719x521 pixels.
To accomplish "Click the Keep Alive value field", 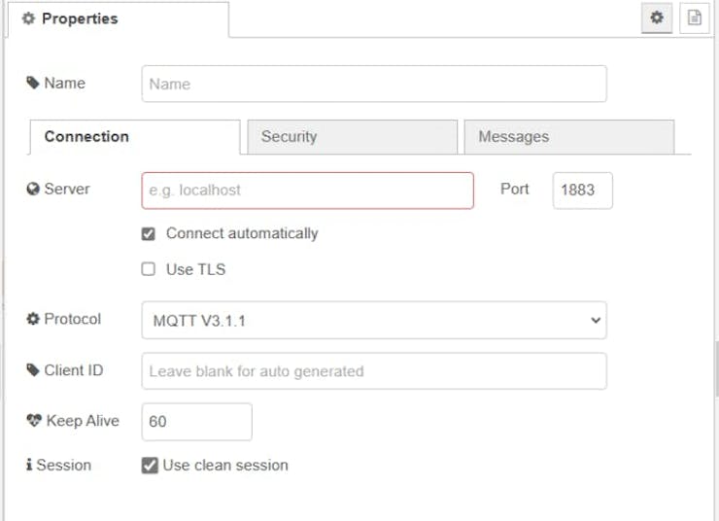I will [x=197, y=422].
